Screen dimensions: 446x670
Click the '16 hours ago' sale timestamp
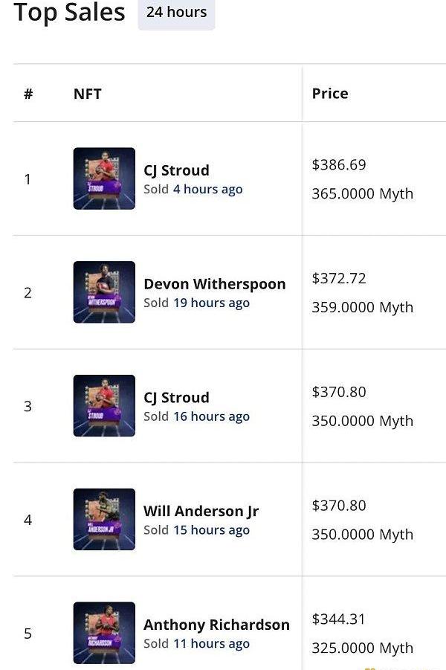tap(211, 416)
